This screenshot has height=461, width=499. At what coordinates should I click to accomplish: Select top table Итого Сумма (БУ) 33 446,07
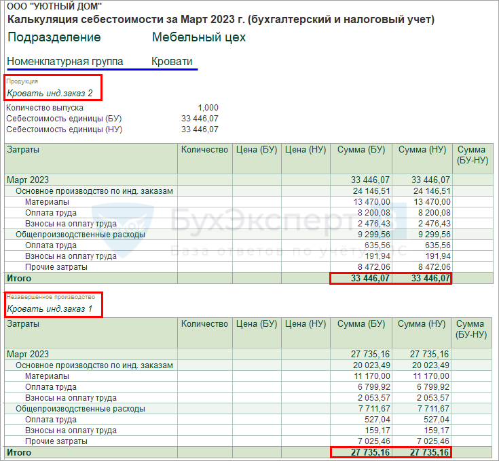(361, 279)
